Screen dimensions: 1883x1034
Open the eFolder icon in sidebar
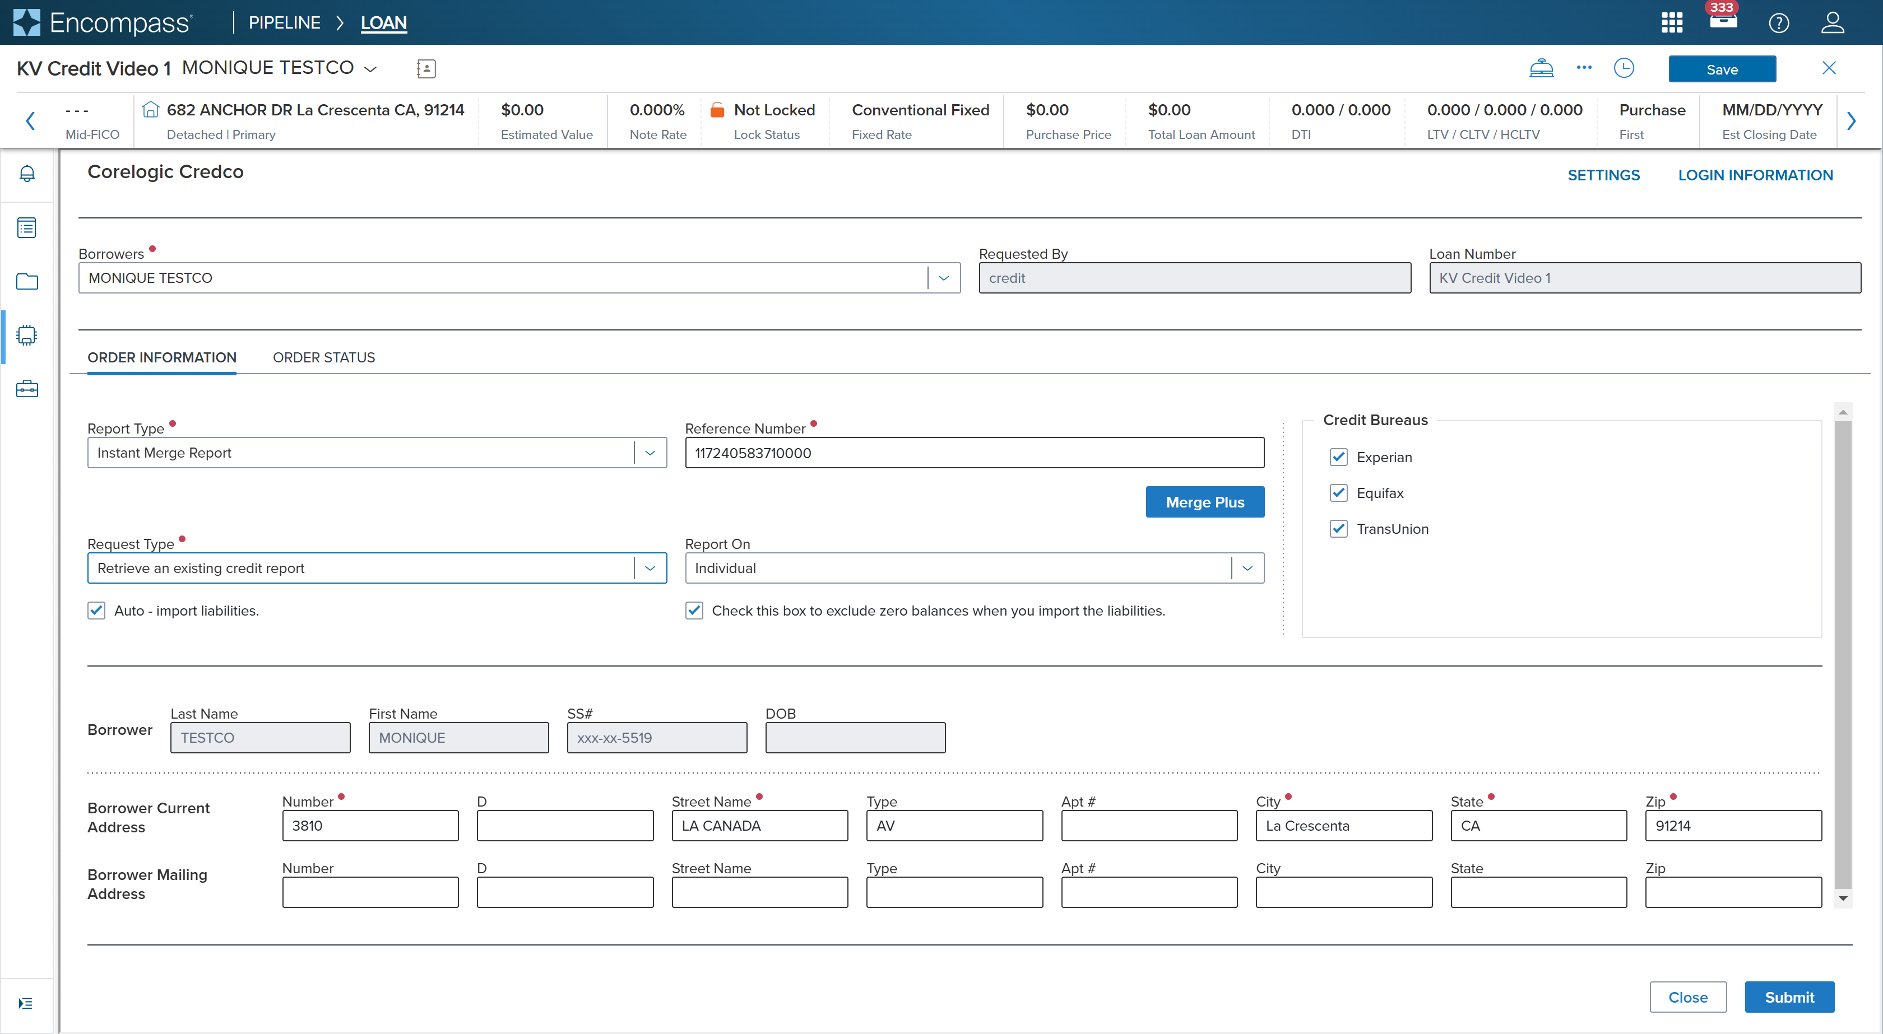(27, 281)
